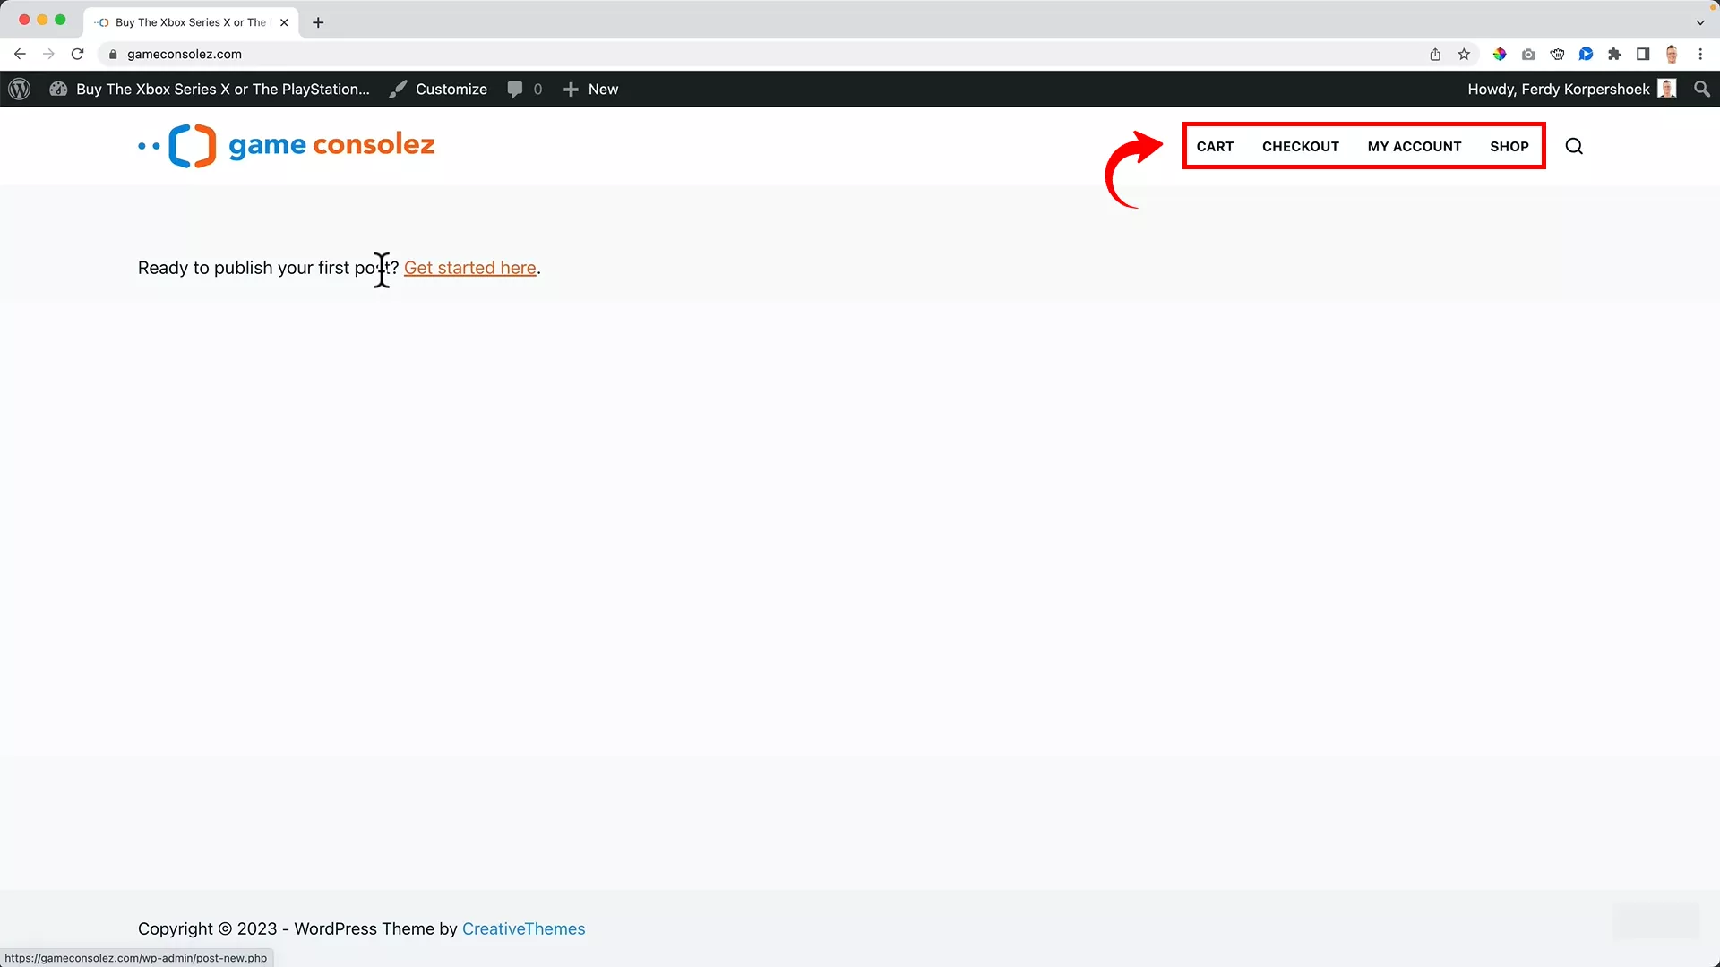Open the Chrome extensions puzzle icon
Viewport: 1720px width, 967px height.
[x=1615, y=54]
